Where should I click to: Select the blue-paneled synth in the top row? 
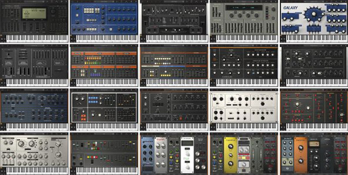tap(104, 21)
